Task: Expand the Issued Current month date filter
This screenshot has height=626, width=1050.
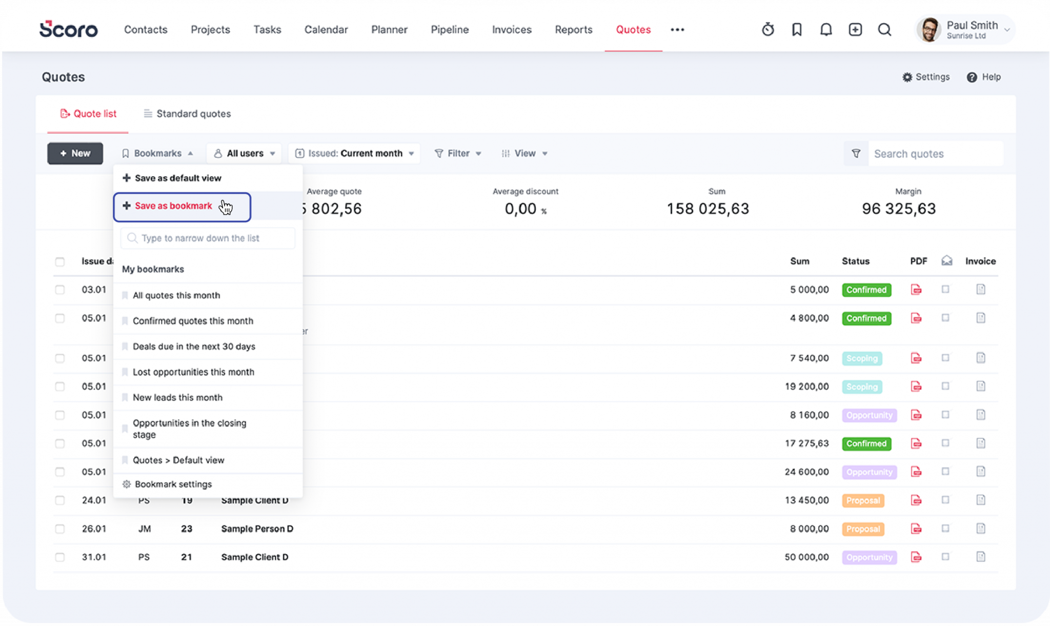Action: (x=354, y=153)
